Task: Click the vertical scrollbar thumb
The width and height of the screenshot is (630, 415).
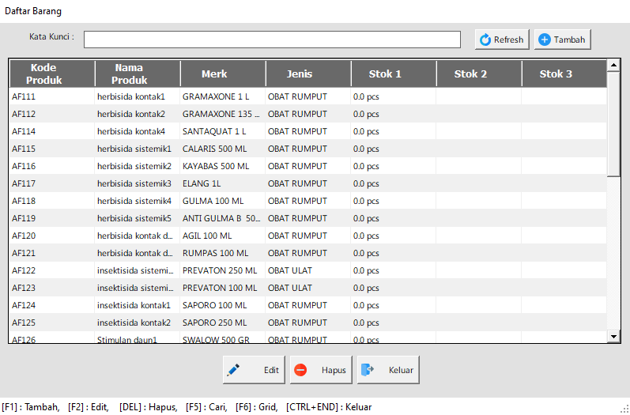Action: tap(613, 124)
